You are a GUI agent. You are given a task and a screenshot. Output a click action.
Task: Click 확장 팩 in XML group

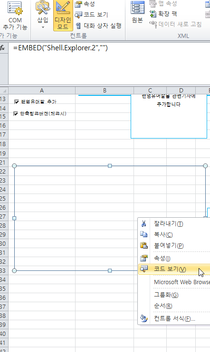point(163,14)
